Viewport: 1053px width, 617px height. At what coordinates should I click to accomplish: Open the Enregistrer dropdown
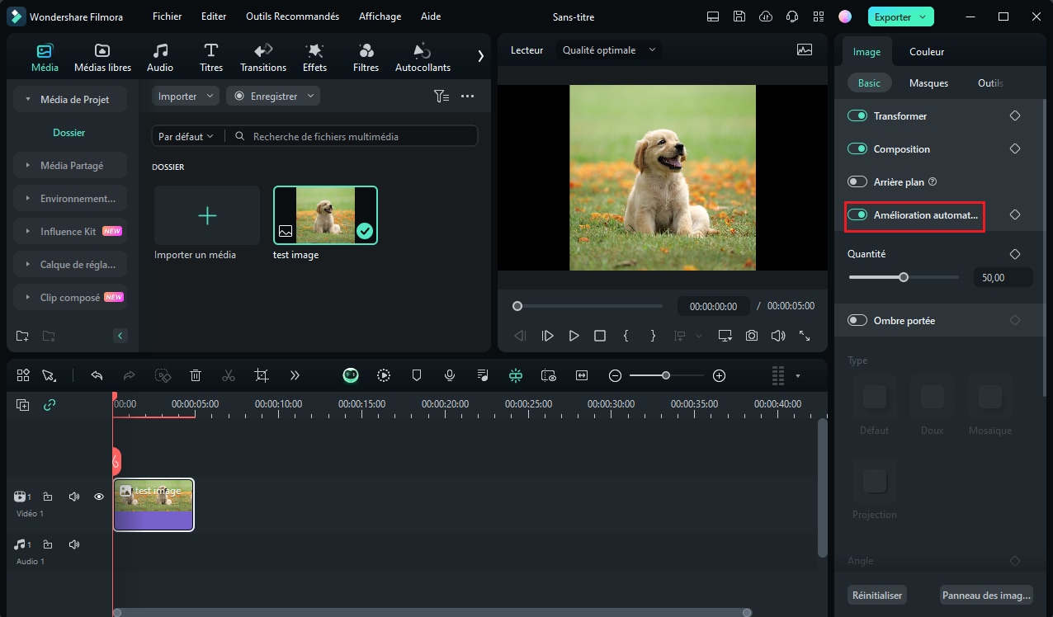273,97
